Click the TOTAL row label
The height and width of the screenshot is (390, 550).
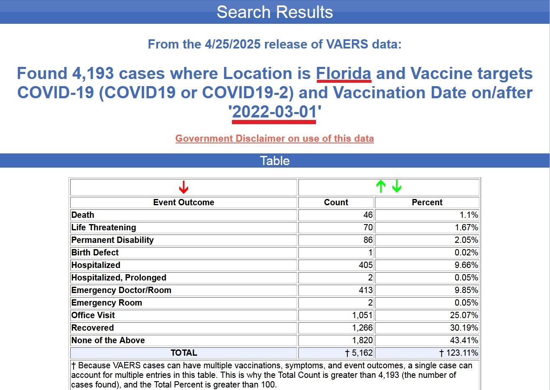coord(183,353)
